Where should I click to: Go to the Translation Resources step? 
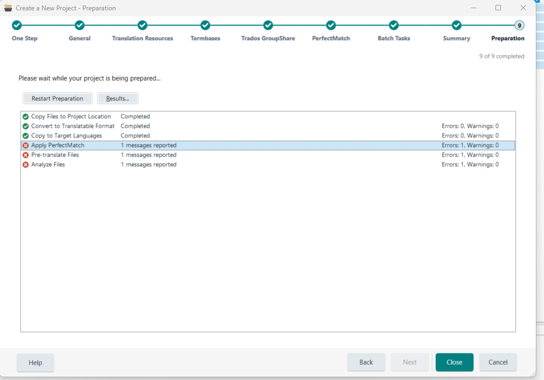[x=142, y=38]
